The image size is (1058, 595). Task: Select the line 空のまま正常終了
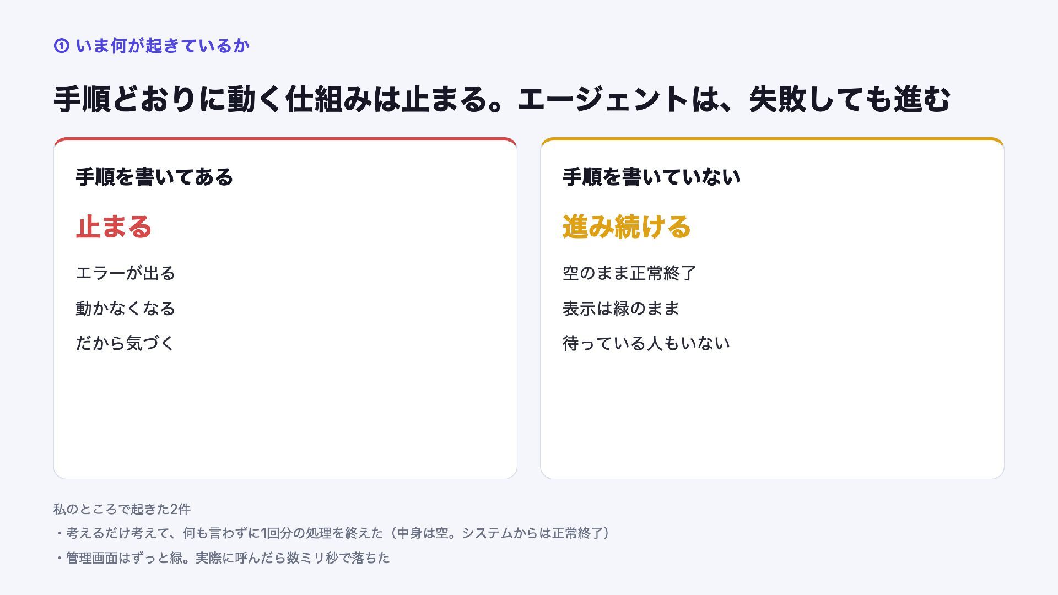629,273
